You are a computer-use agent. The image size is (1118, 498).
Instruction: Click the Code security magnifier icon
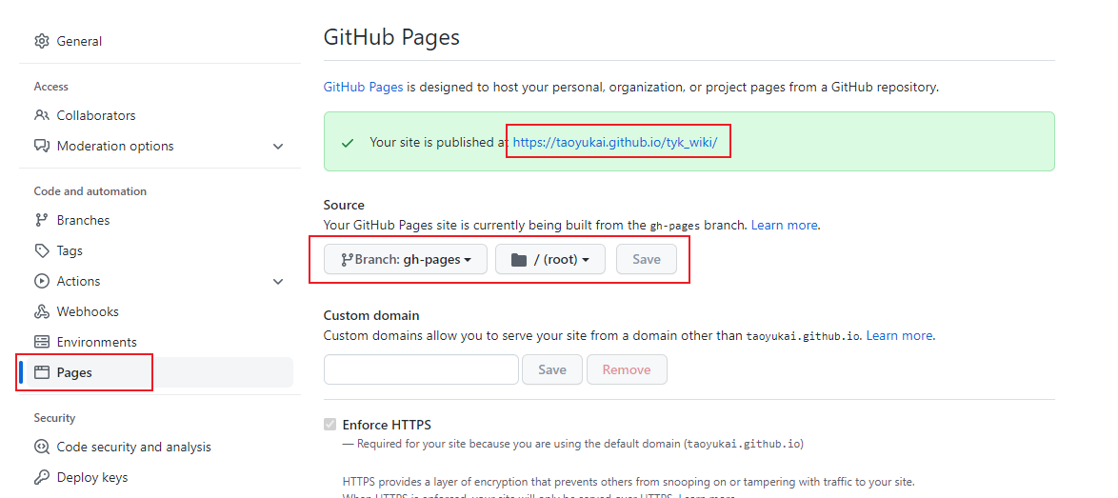click(x=42, y=448)
